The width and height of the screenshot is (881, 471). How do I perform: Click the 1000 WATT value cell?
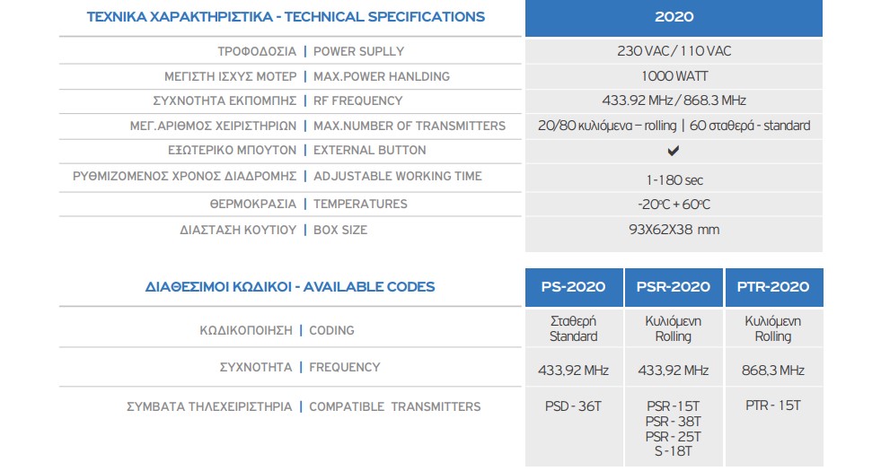674,76
